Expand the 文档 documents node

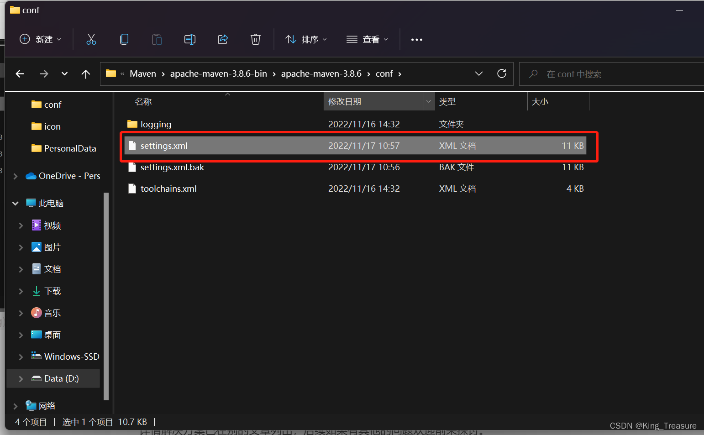[21, 269]
